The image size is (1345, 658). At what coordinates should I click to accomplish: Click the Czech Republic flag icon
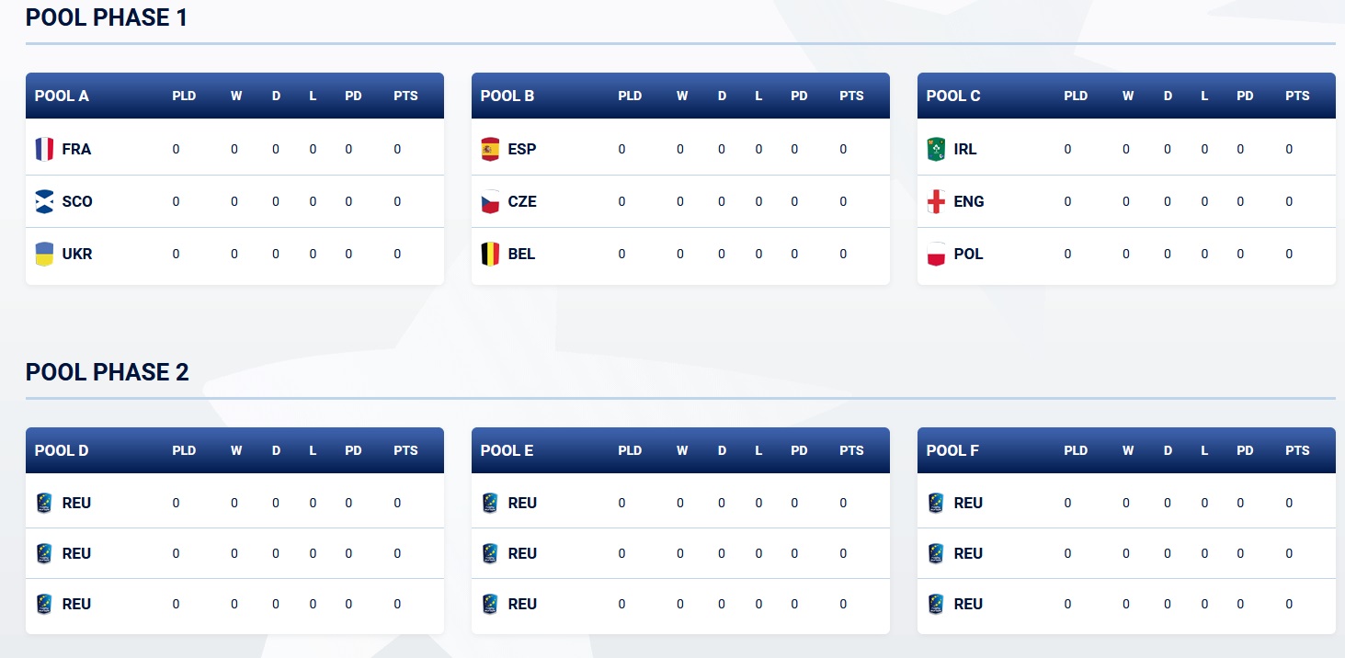coord(490,201)
